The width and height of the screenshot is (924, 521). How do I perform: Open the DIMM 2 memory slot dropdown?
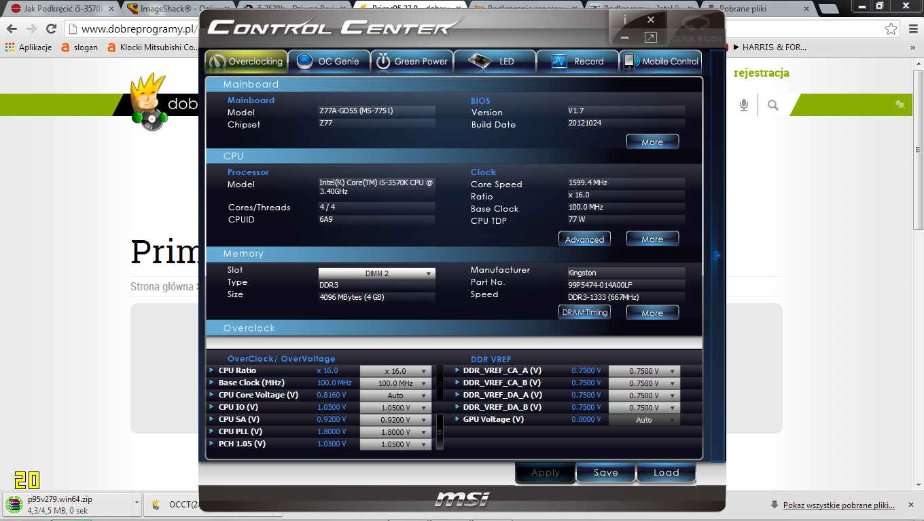click(377, 273)
